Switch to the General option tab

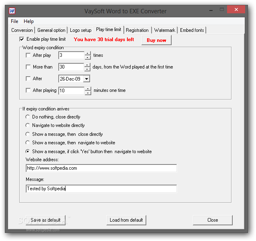pyautogui.click(x=51, y=30)
